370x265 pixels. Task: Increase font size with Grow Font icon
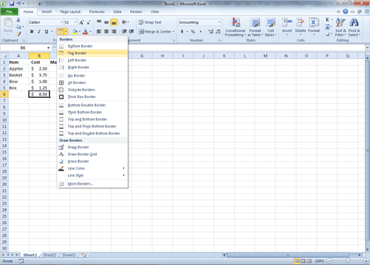(x=81, y=23)
